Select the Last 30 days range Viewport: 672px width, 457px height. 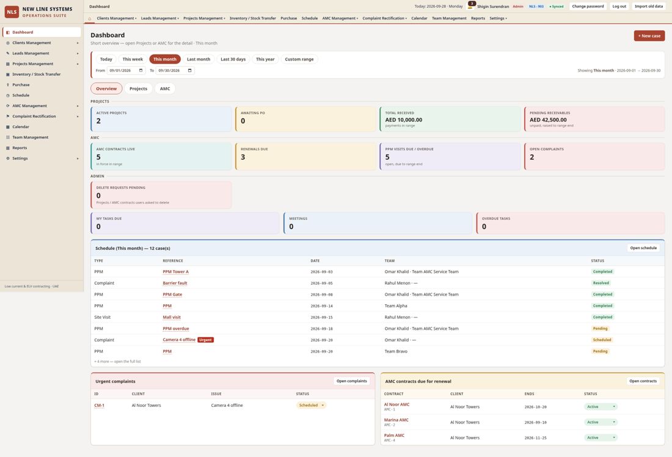click(233, 59)
